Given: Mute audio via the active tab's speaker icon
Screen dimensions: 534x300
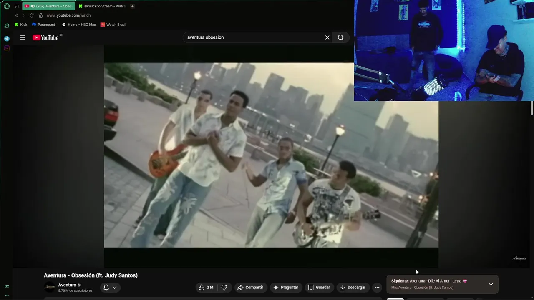Looking at the screenshot, I should point(33,6).
